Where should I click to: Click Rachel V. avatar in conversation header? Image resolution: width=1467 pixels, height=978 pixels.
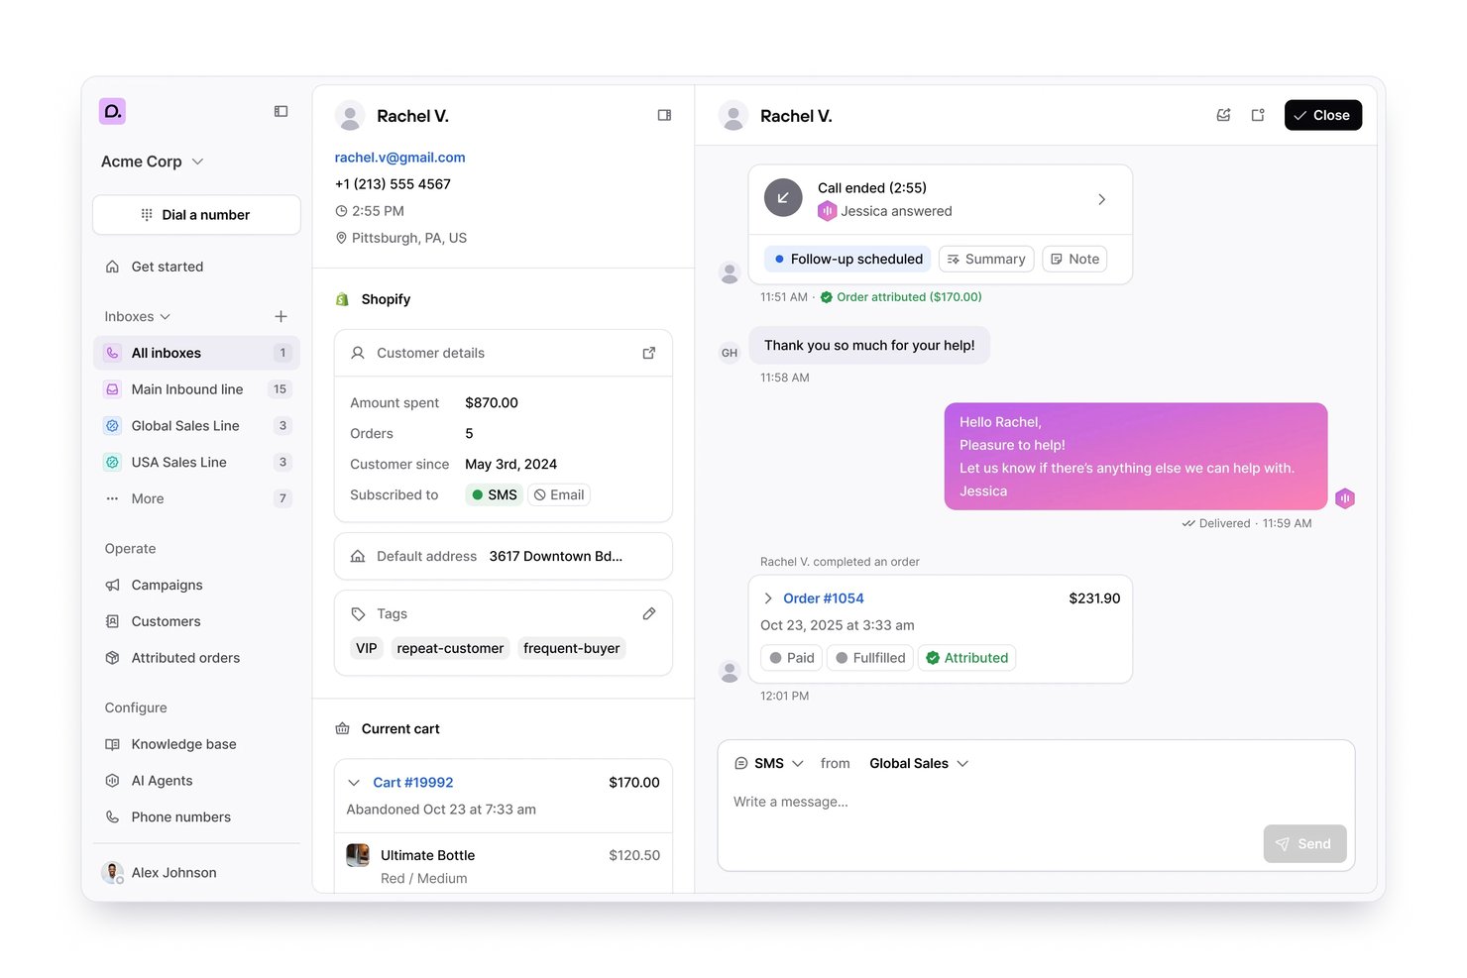(733, 116)
